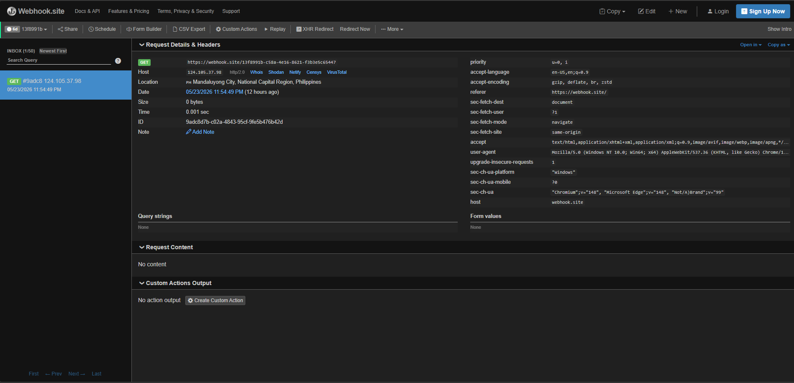This screenshot has width=794, height=383.
Task: Click the Login link
Action: [718, 11]
